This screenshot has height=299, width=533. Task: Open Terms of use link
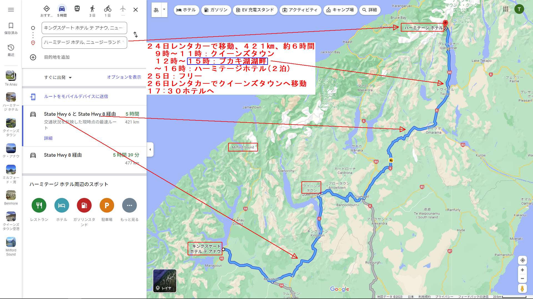(424, 297)
